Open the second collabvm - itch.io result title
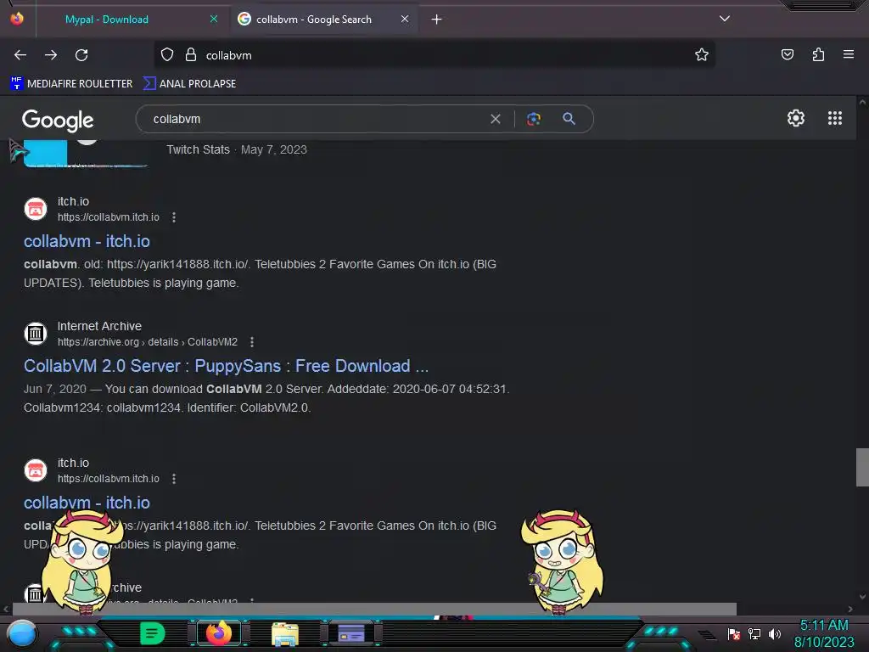The width and height of the screenshot is (869, 652). [87, 503]
